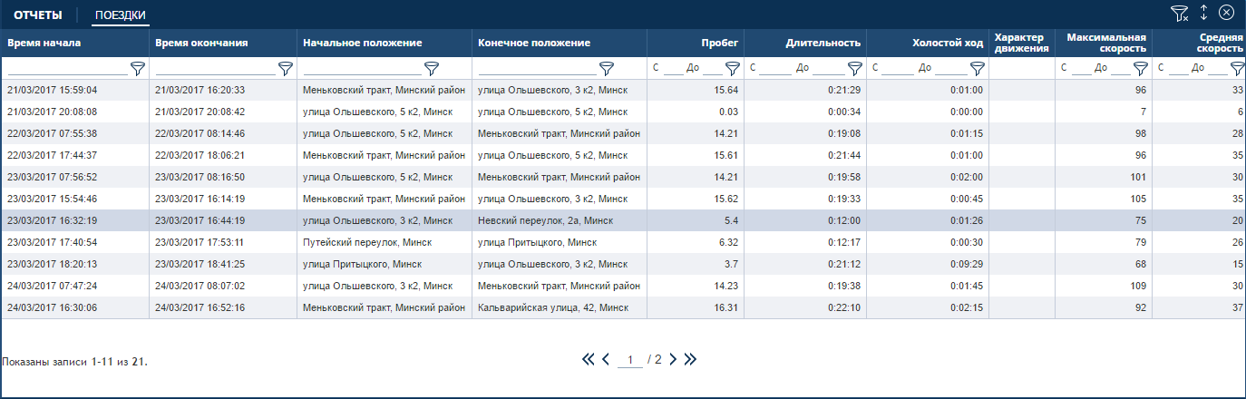Click filter icon under Время начала column
This screenshot has width=1246, height=399.
click(138, 68)
